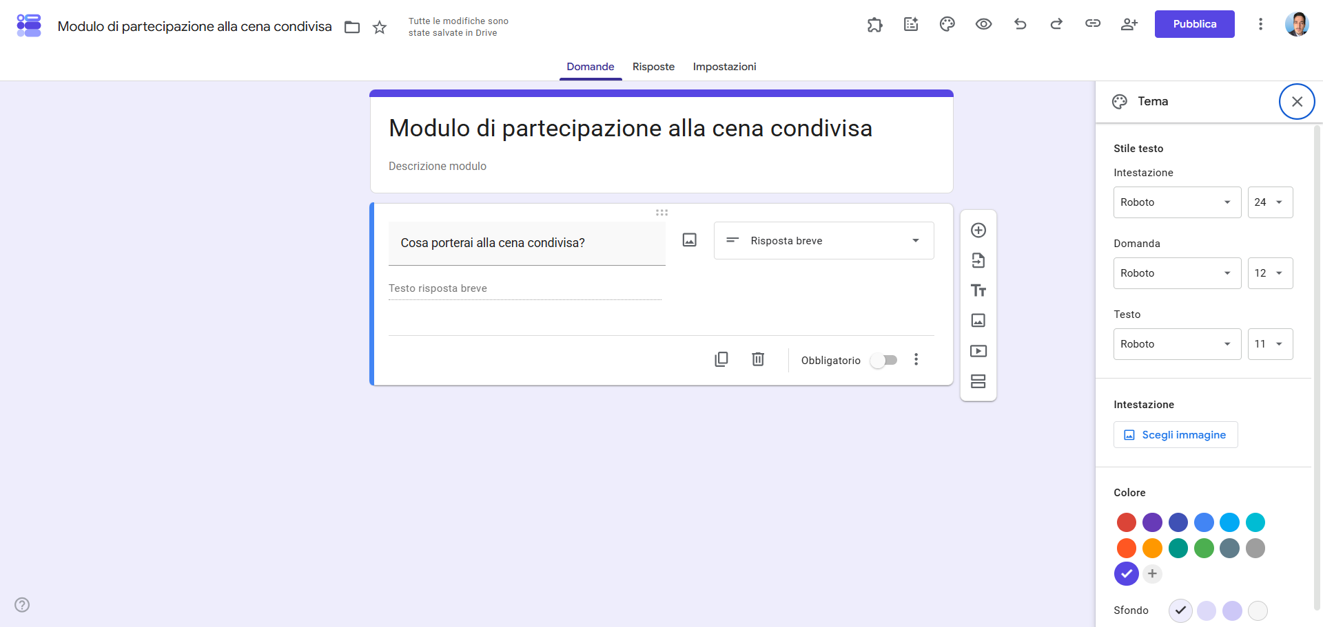The height and width of the screenshot is (627, 1323).
Task: Delete the question with trash icon
Action: (x=758, y=359)
